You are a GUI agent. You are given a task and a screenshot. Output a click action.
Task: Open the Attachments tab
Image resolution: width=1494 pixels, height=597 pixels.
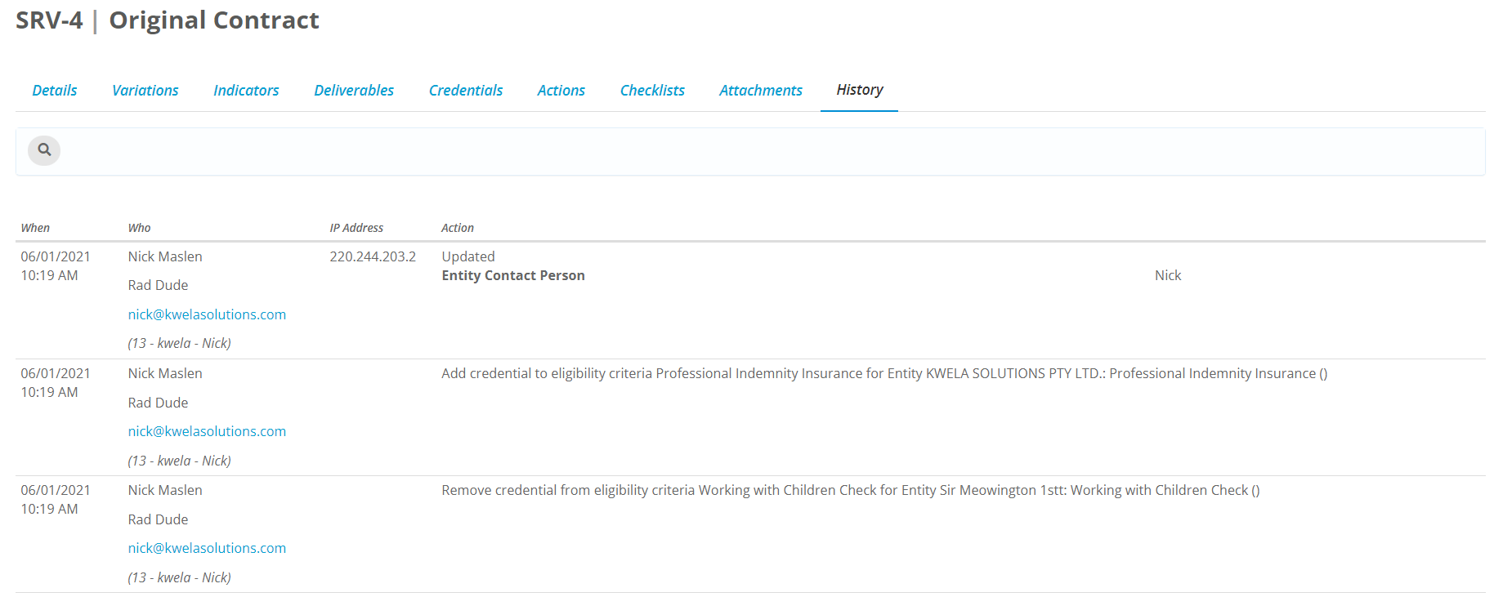pos(761,91)
